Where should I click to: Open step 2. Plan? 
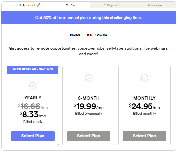pos(71,5)
